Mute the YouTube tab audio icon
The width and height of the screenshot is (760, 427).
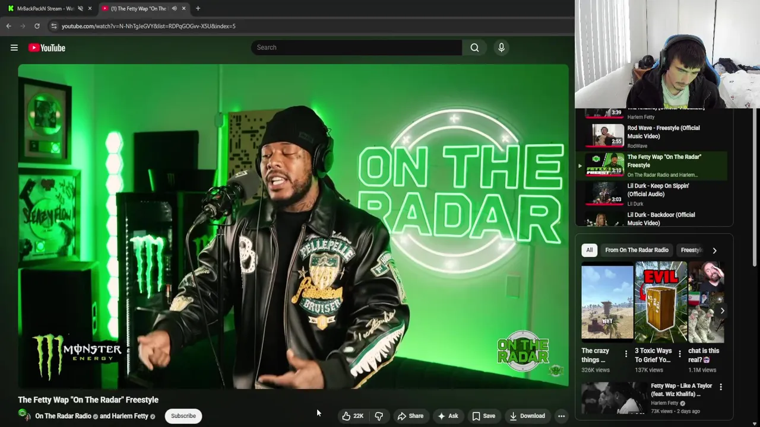(x=174, y=8)
